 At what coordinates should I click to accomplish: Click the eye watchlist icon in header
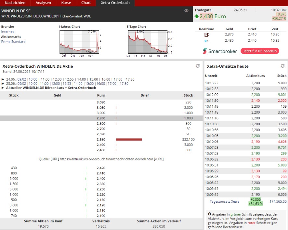pyautogui.click(x=186, y=11)
